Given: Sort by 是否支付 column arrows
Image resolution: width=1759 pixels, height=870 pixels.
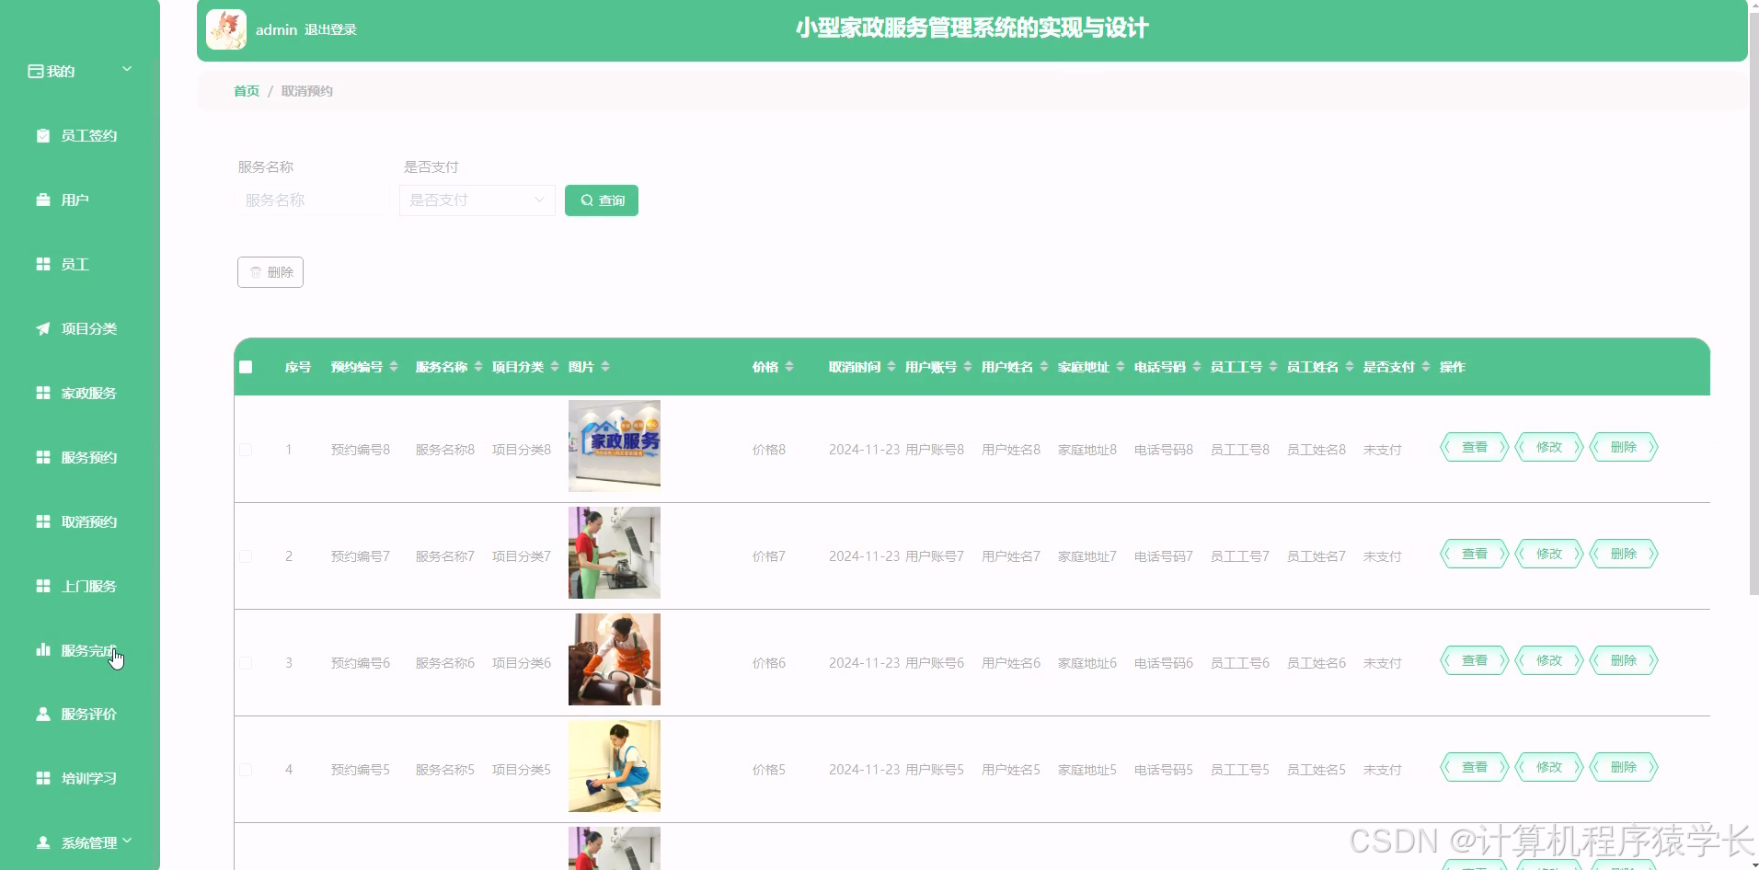Looking at the screenshot, I should tap(1426, 366).
